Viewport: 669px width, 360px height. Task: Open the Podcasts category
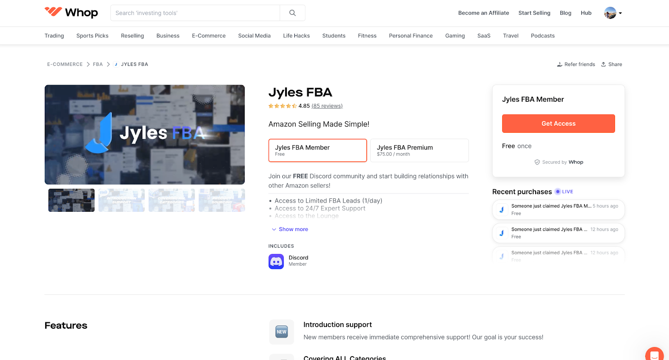(x=543, y=35)
